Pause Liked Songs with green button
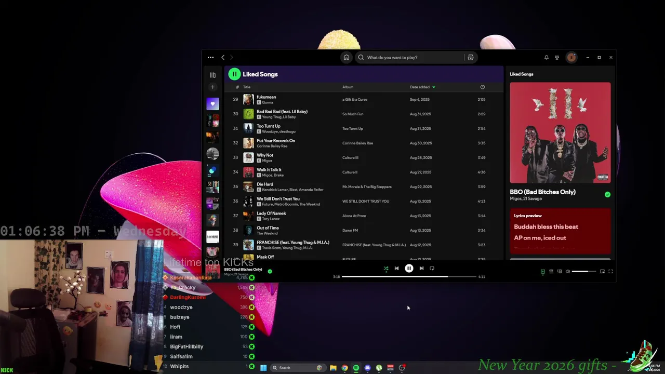Image resolution: width=665 pixels, height=374 pixels. coord(234,74)
